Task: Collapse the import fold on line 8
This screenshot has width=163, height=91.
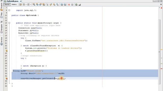Action: (x=9, y=10)
